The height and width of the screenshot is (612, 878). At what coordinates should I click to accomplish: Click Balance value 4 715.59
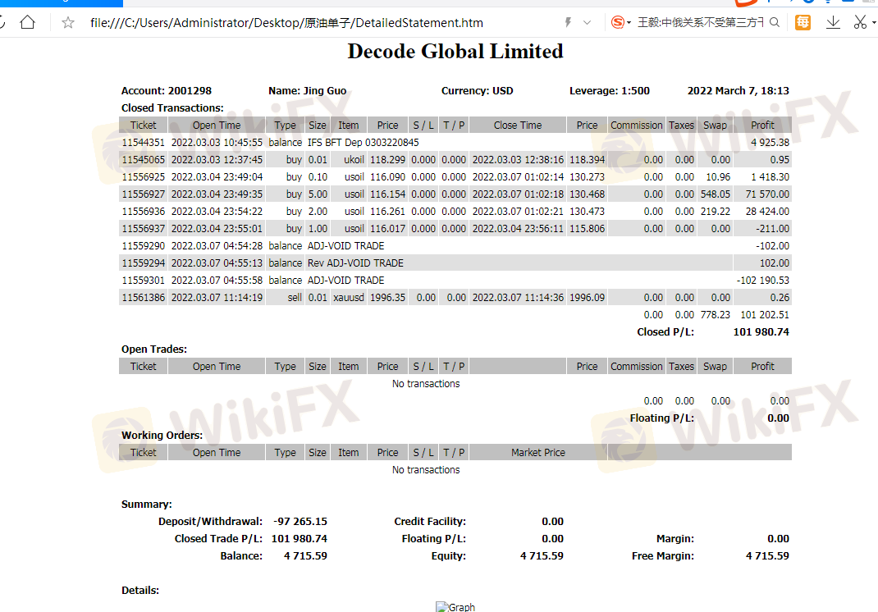click(305, 556)
